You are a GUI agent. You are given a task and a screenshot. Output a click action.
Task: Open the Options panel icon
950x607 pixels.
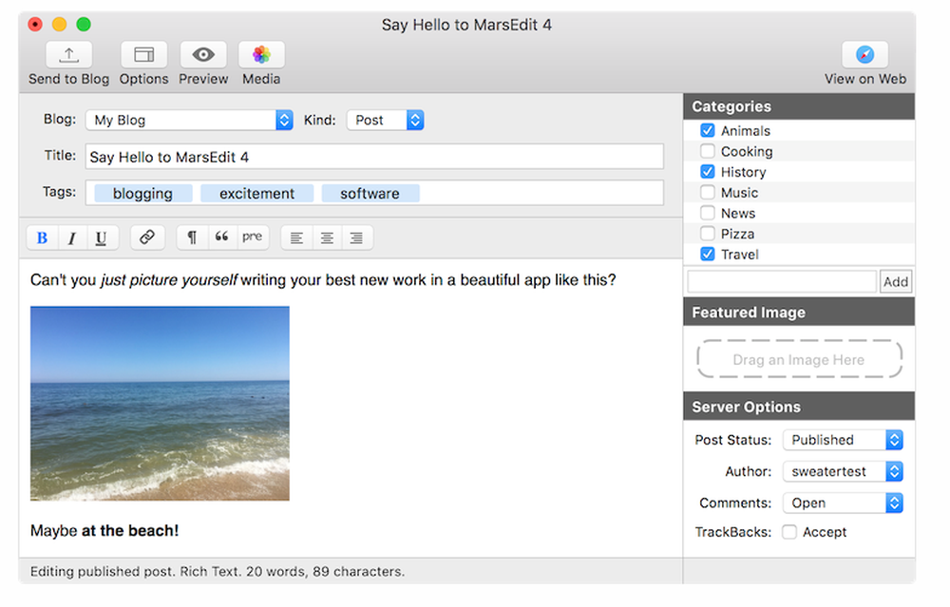(x=143, y=55)
